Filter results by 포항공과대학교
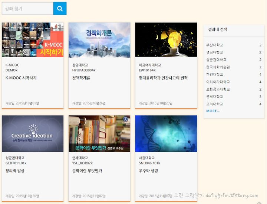This screenshot has height=204, width=267. (218, 89)
